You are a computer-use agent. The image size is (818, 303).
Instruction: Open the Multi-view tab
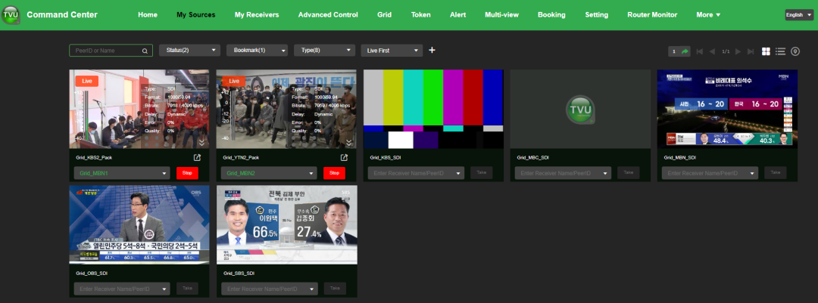tap(502, 15)
